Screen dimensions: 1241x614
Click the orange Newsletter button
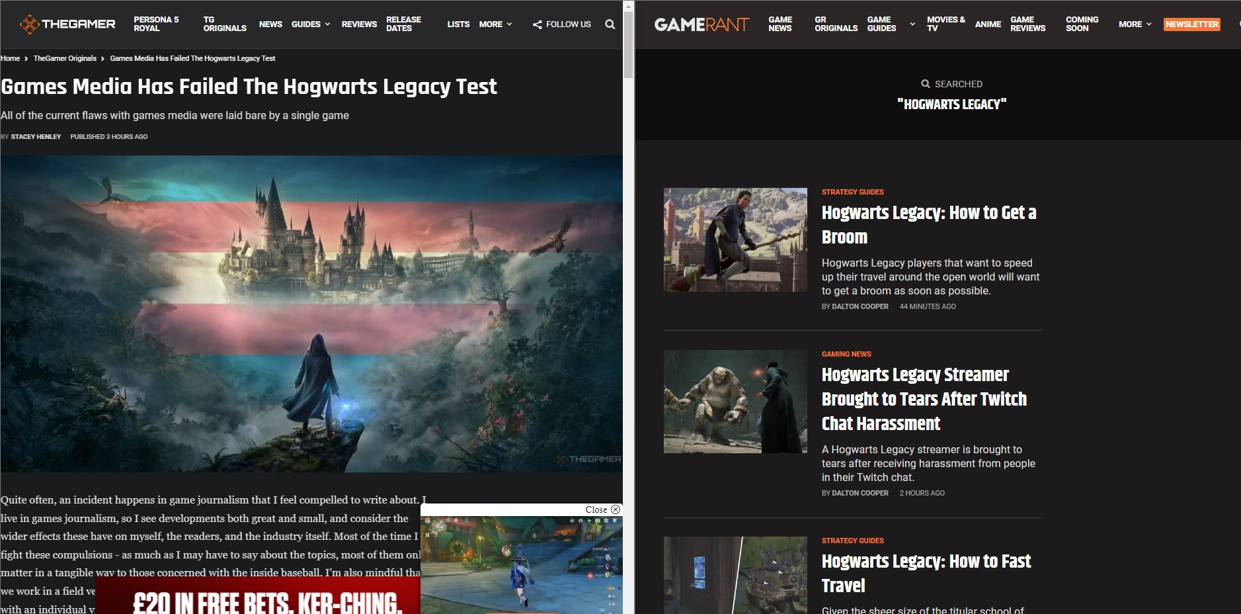[x=1191, y=24]
